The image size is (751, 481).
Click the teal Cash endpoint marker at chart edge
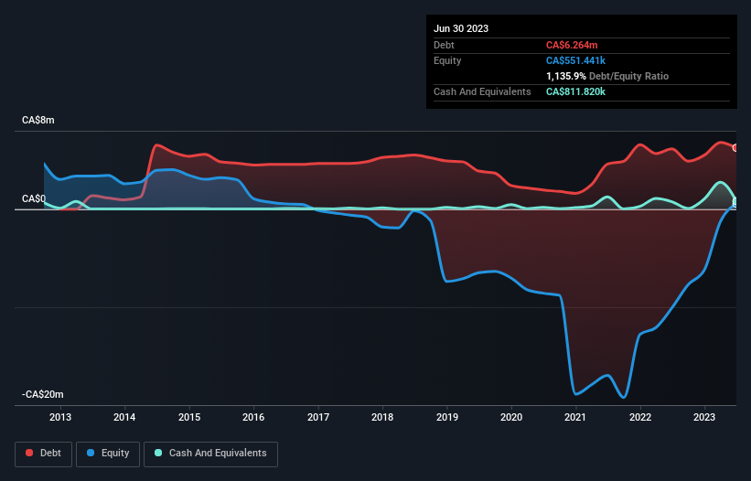coord(735,201)
